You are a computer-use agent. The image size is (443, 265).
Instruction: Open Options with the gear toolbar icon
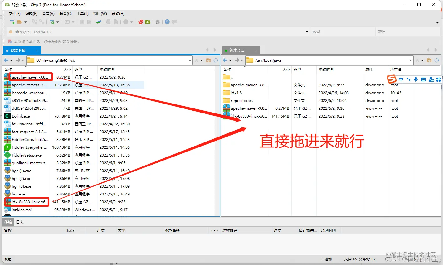pyautogui.click(x=158, y=22)
